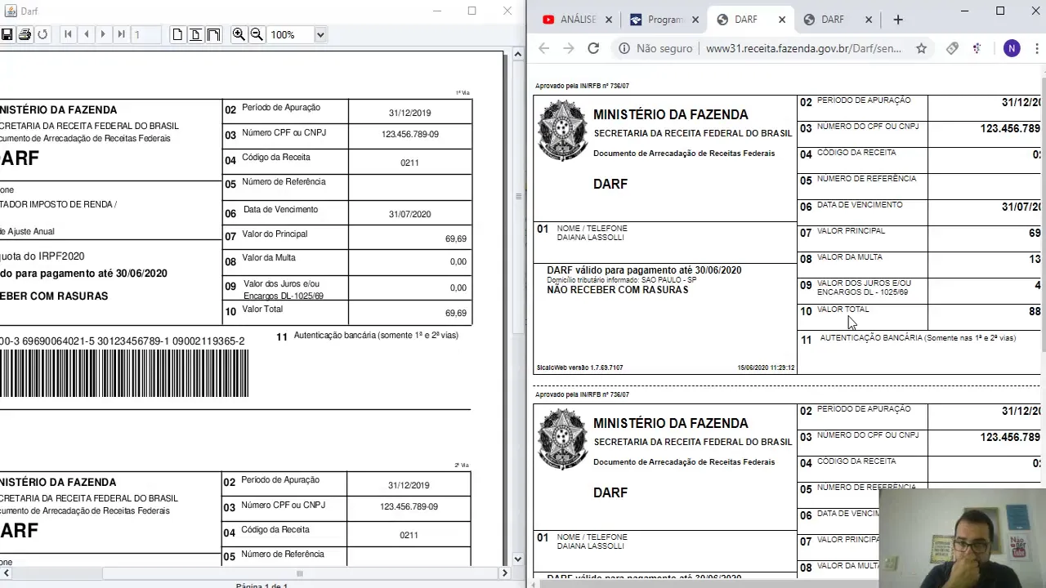This screenshot has height=588, width=1046.
Task: Zoom out on the Darf report
Action: pyautogui.click(x=257, y=34)
